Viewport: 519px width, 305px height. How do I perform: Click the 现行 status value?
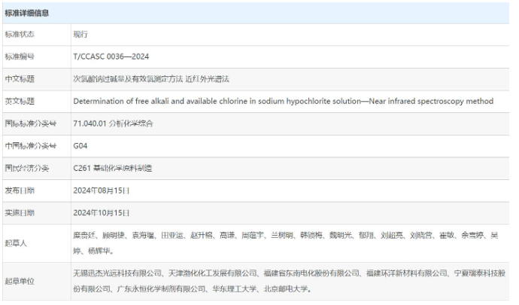(x=81, y=35)
